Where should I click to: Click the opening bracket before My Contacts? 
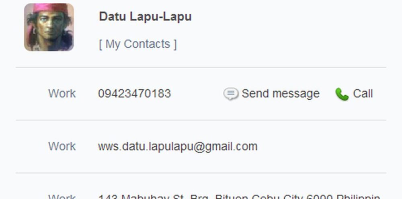tap(100, 44)
